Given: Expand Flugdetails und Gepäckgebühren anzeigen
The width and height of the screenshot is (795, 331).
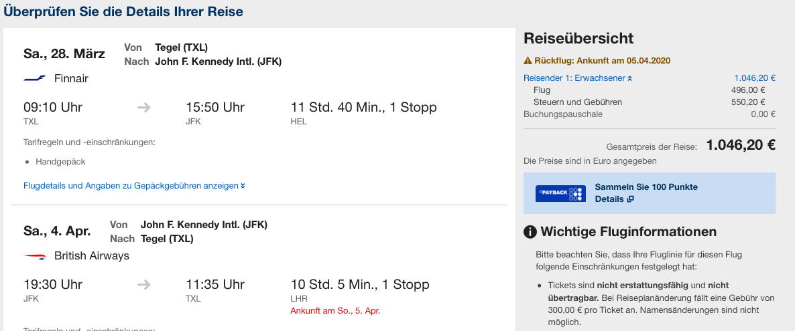Looking at the screenshot, I should click(134, 186).
